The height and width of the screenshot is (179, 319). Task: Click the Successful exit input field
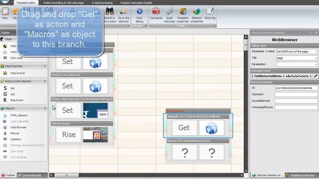point(296,101)
